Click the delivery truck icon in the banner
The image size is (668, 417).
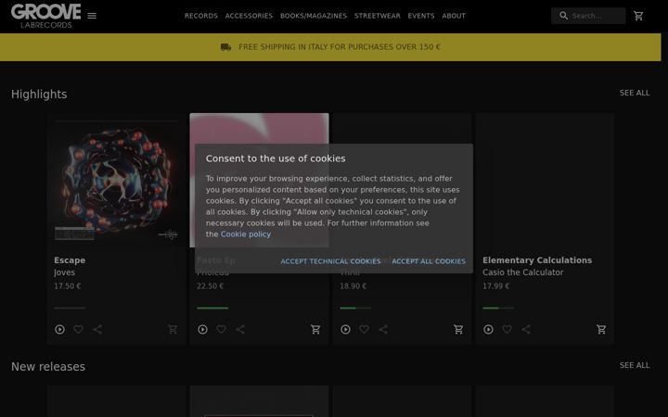(225, 47)
